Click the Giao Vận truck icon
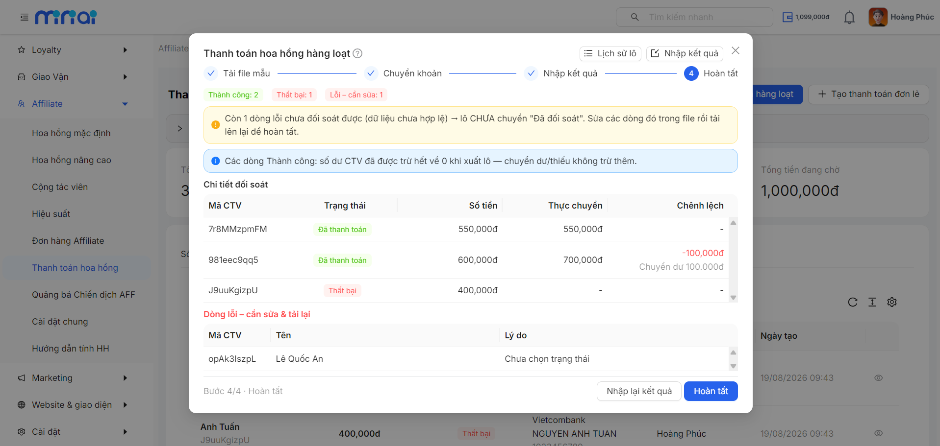 [x=22, y=77]
